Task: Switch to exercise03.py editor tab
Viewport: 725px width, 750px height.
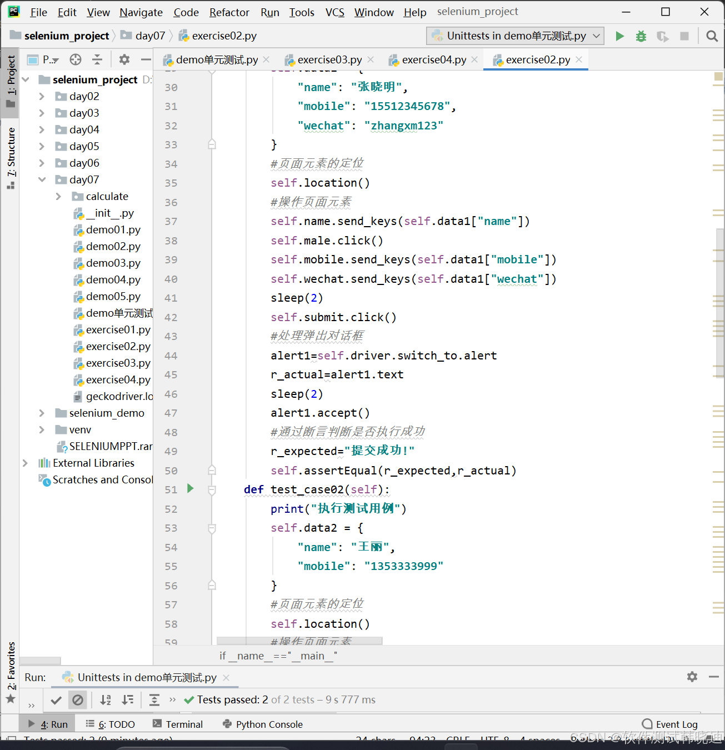Action: pos(323,59)
